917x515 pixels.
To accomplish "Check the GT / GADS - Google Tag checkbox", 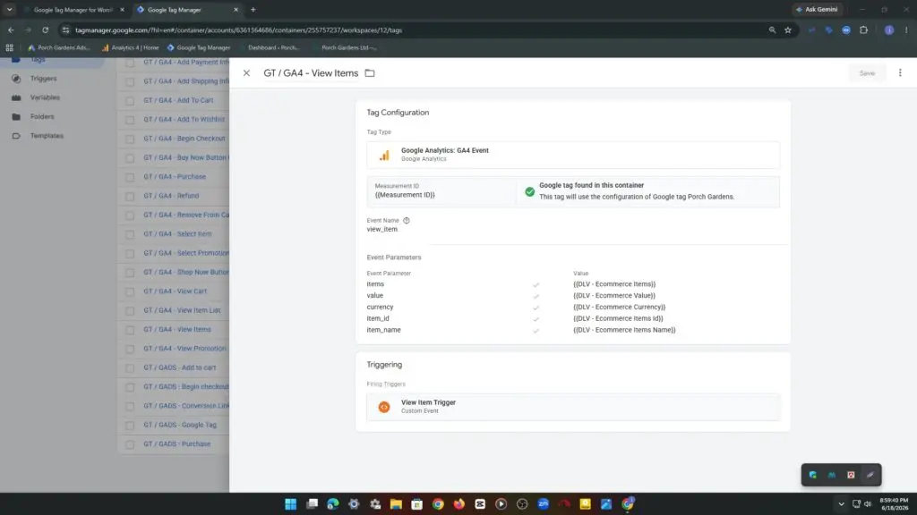I will 130,425.
